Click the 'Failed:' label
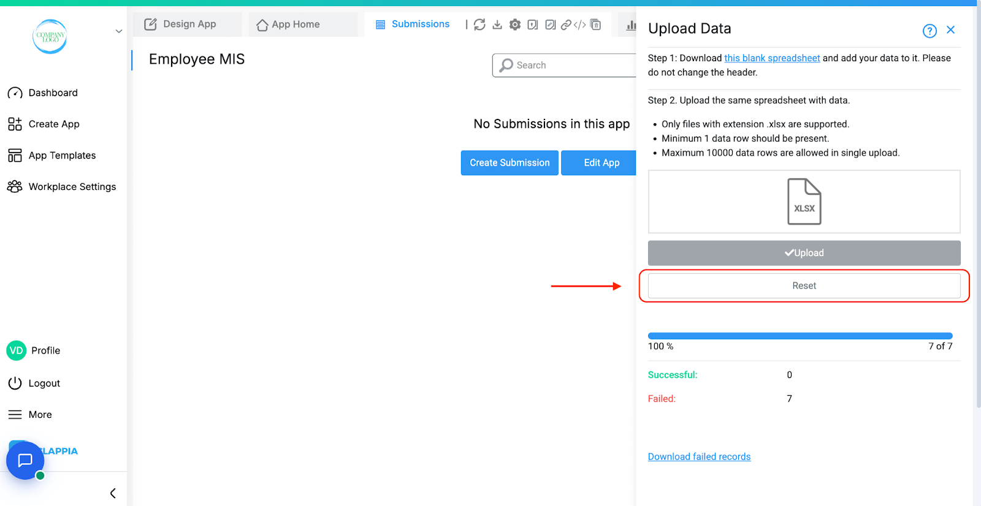 tap(662, 399)
